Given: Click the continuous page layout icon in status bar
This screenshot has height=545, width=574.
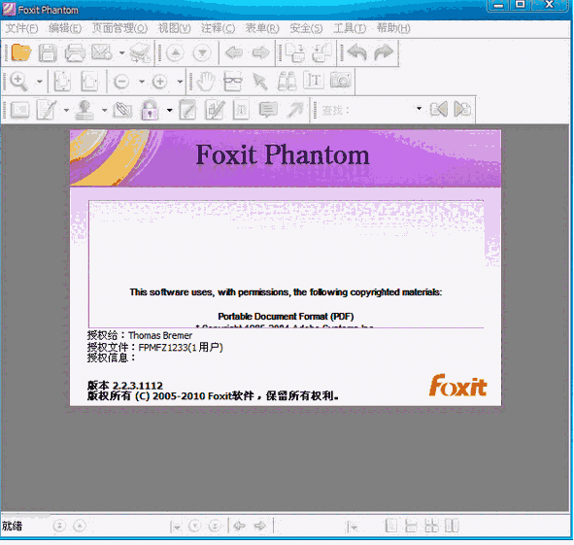Looking at the screenshot, I should click(x=412, y=526).
